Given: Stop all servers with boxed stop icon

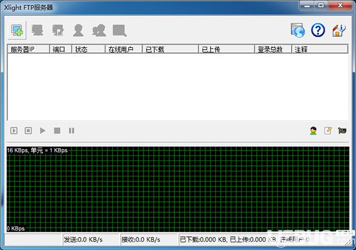Looking at the screenshot, I should pos(28,130).
